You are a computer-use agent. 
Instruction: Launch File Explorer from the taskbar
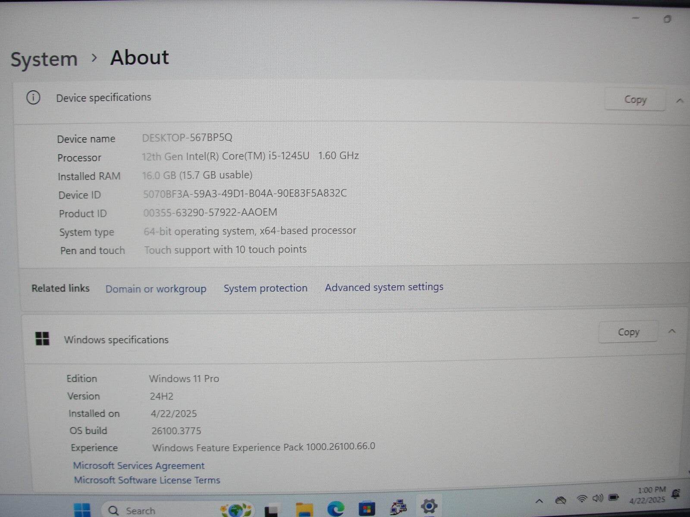click(304, 509)
